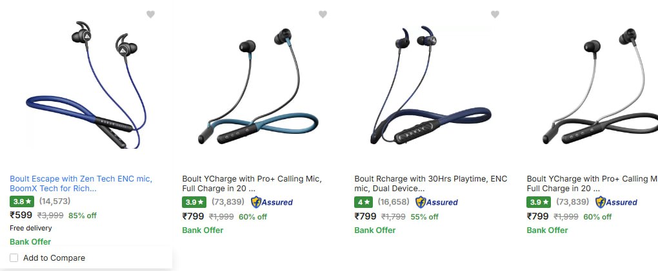The height and width of the screenshot is (271, 658).
Task: Open Boult Rcharge with 30Hrs Playtime title
Action: (x=431, y=183)
